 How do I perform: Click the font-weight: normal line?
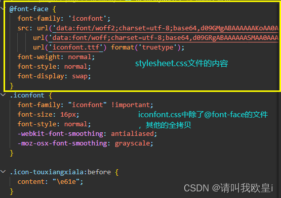pos(56,57)
